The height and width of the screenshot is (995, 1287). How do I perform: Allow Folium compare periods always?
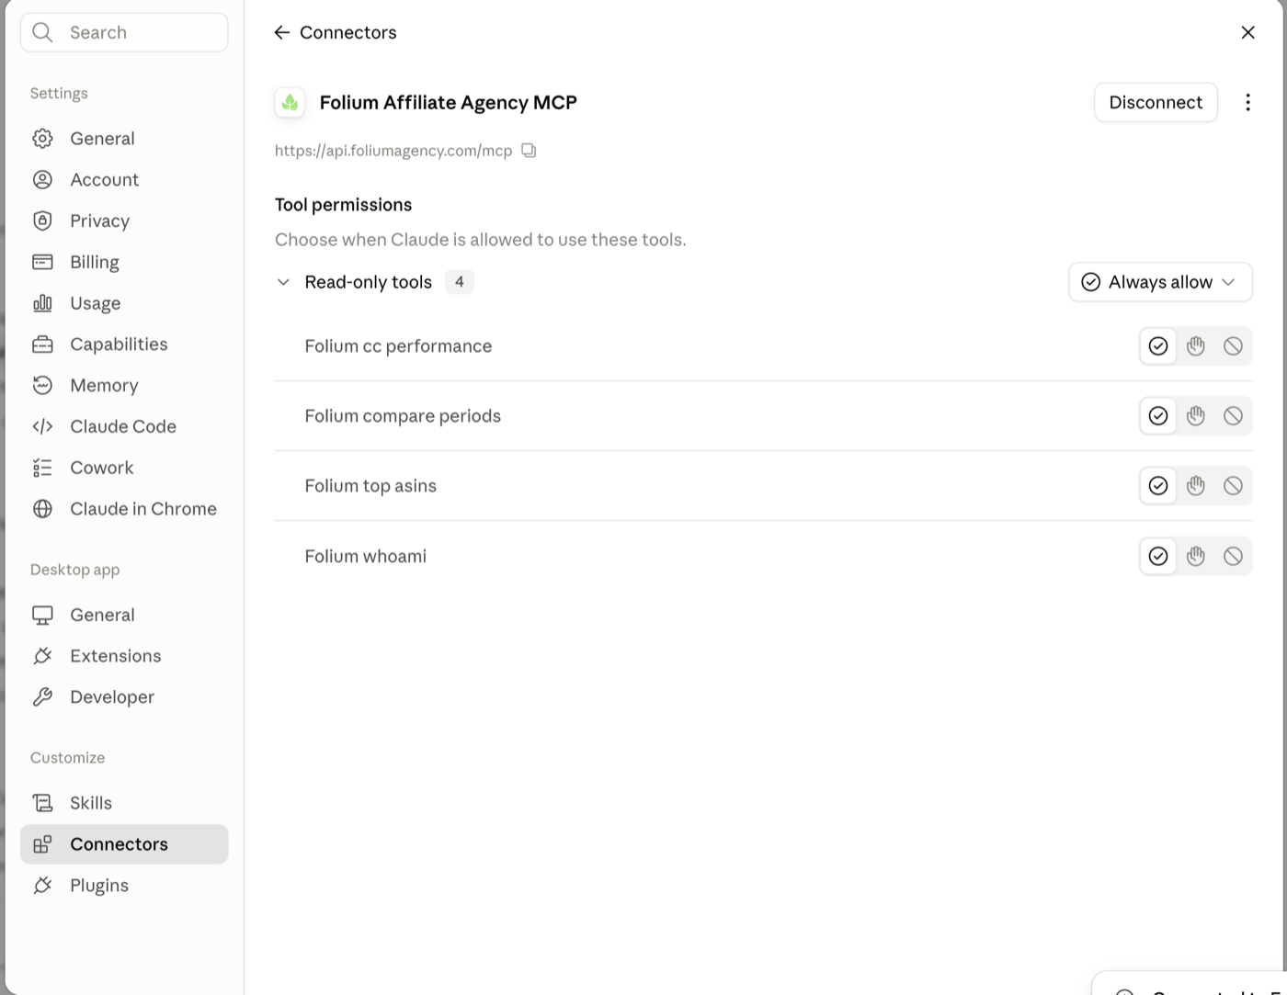(x=1158, y=416)
